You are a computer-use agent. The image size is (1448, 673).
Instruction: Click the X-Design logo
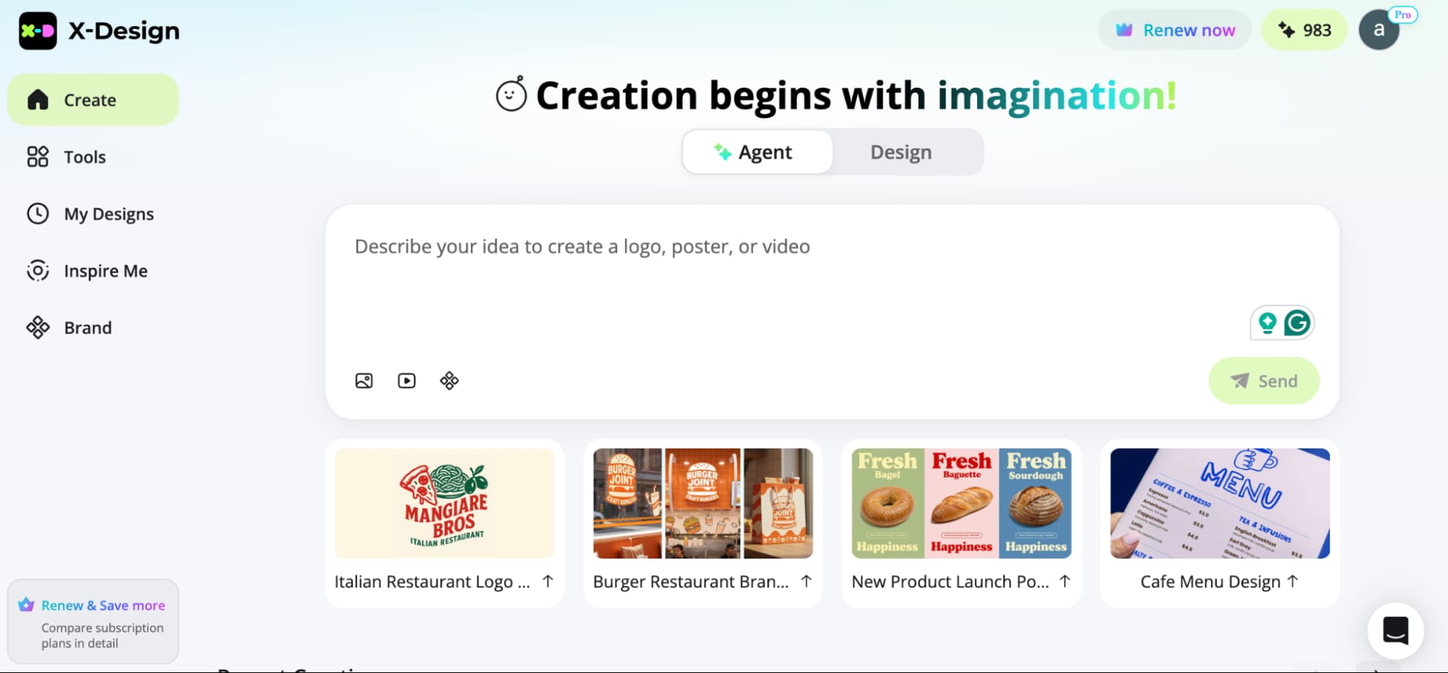click(99, 31)
